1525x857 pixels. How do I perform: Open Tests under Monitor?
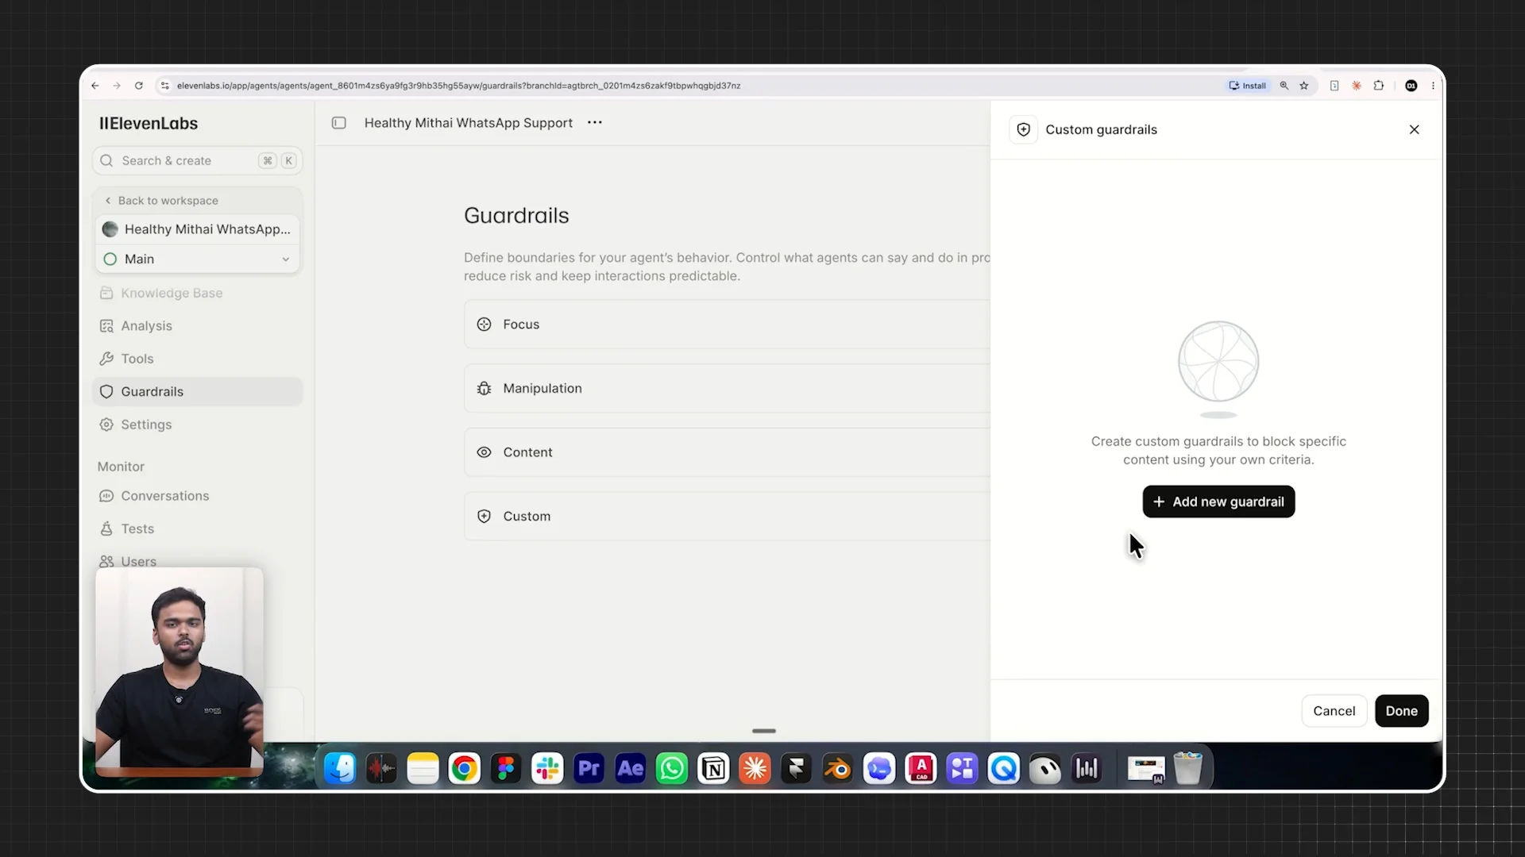coord(197,528)
